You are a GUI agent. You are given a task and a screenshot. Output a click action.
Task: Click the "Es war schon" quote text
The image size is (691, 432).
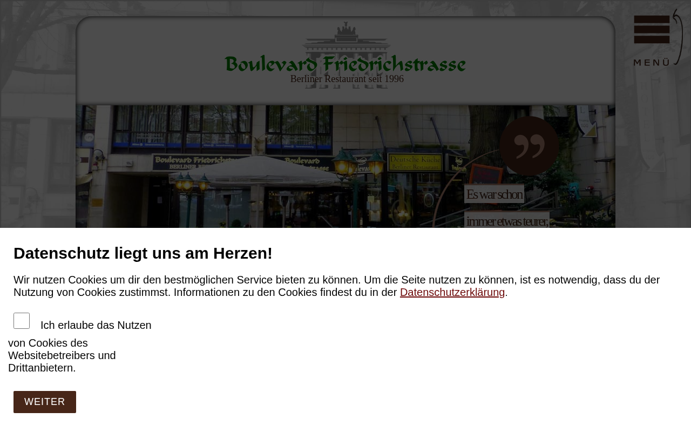pos(494,194)
